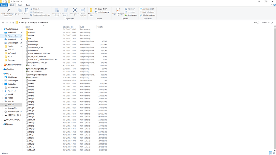Open the address bar history dropdown

(x=255, y=22)
